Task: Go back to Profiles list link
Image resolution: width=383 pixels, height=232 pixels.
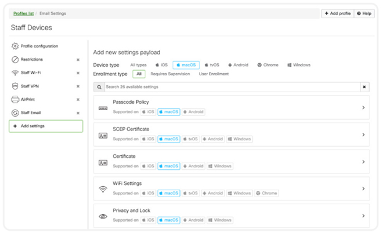Action: (x=24, y=13)
